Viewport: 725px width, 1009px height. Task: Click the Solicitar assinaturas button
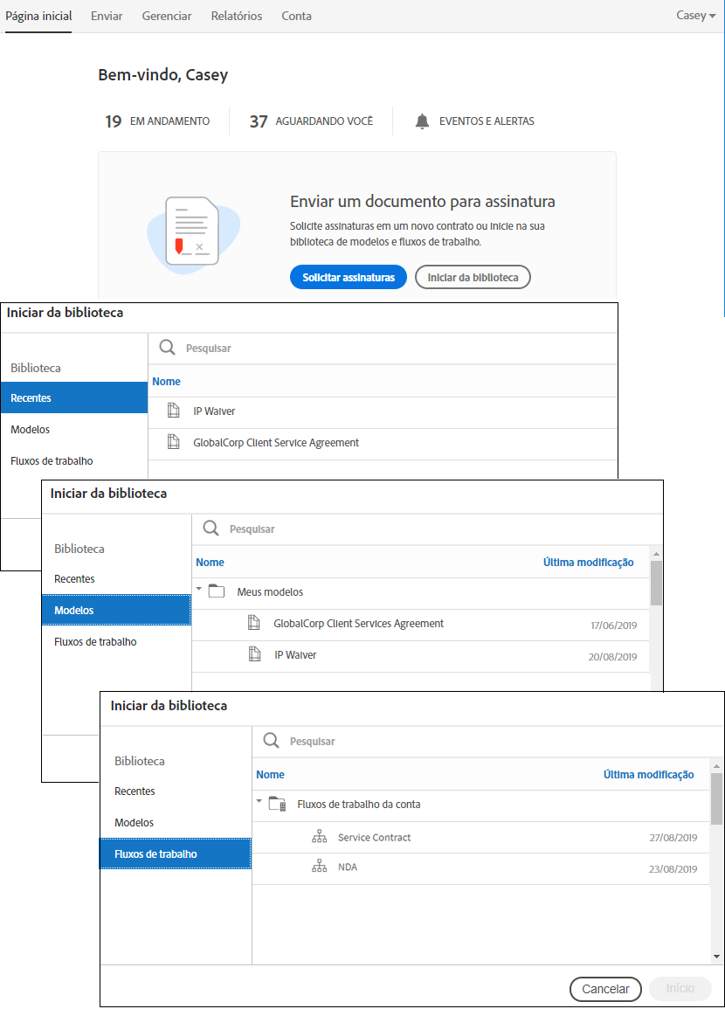tap(349, 278)
